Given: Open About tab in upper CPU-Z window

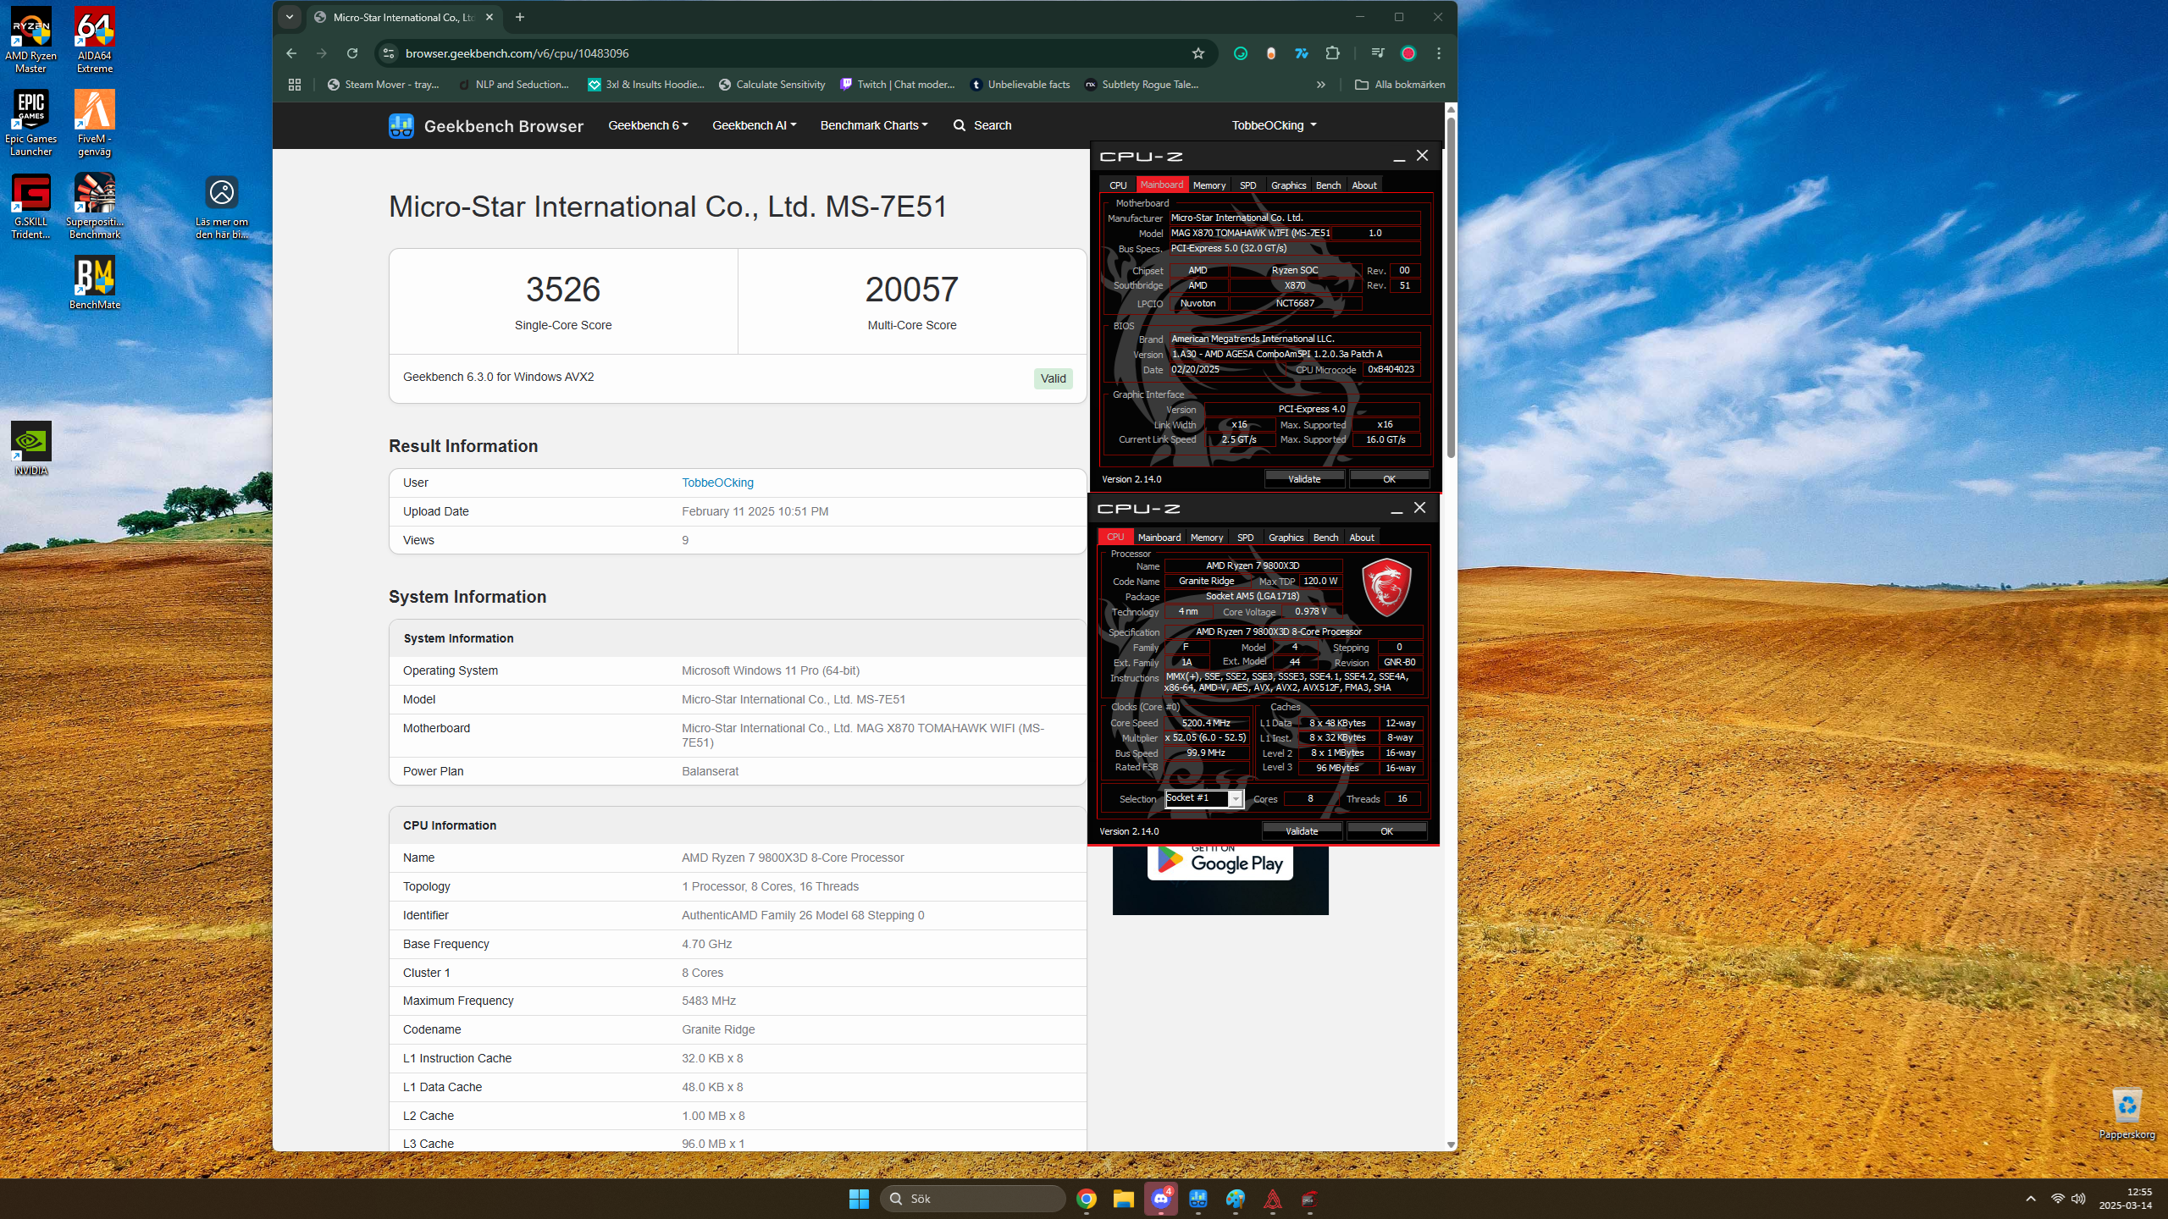Looking at the screenshot, I should [1364, 185].
